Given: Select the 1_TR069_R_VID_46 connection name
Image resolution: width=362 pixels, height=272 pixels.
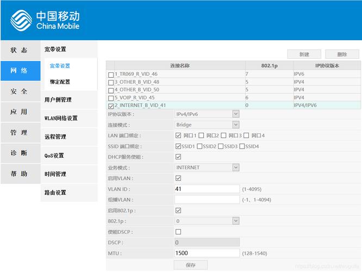Looking at the screenshot, I should click(136, 74).
